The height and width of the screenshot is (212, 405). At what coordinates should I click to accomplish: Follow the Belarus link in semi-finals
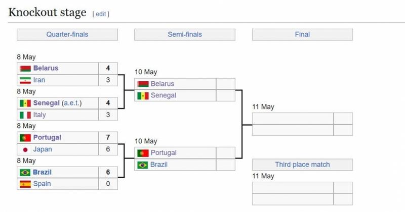pyautogui.click(x=162, y=84)
